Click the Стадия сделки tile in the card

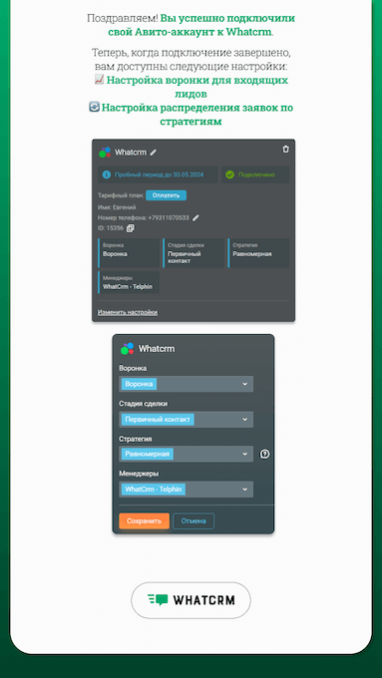coord(193,253)
